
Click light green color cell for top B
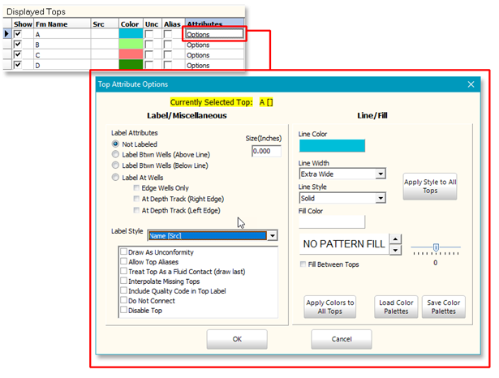pyautogui.click(x=131, y=44)
